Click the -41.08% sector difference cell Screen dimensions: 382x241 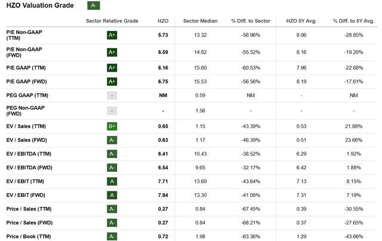coord(251,195)
